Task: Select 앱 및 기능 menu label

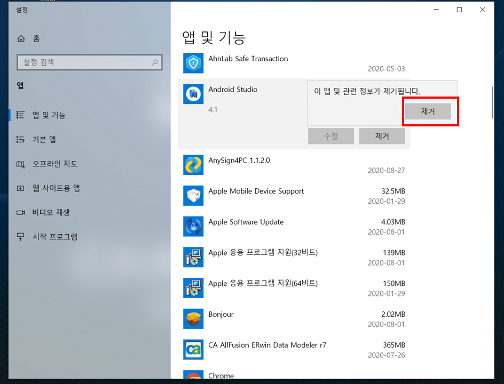Action: 49,115
